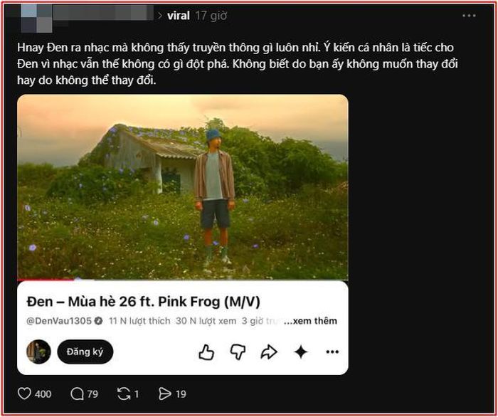The width and height of the screenshot is (498, 417).
Task: Click the blurred poster profile avatar
Action: (x=36, y=19)
